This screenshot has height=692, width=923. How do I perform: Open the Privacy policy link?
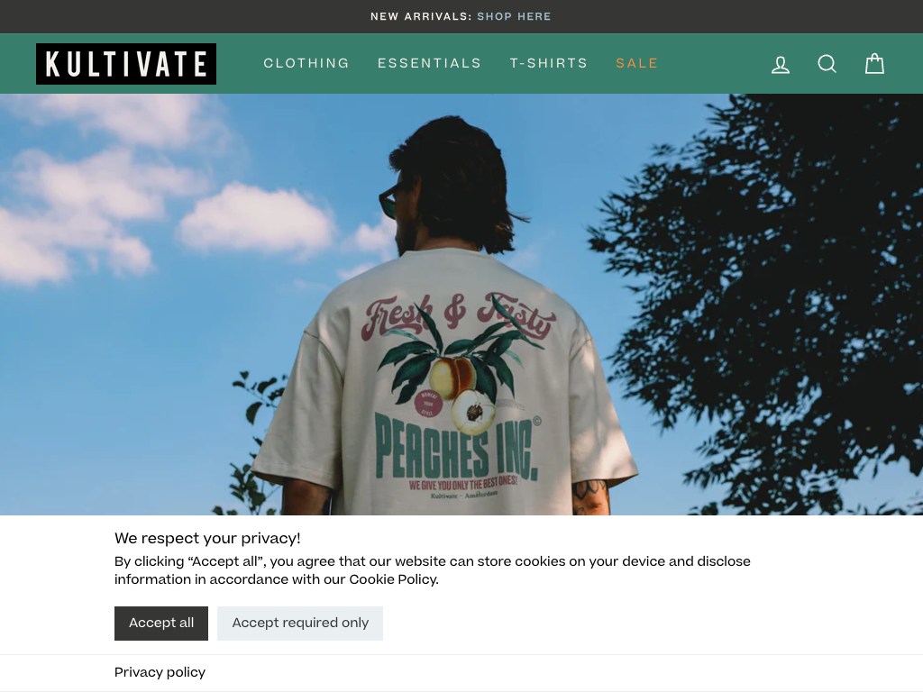point(160,672)
